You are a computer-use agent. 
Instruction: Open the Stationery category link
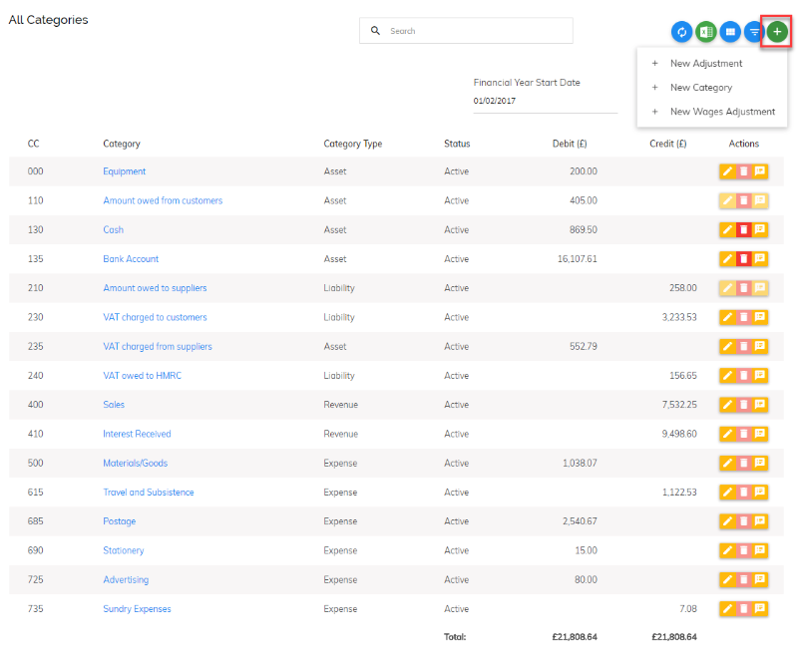click(x=124, y=550)
